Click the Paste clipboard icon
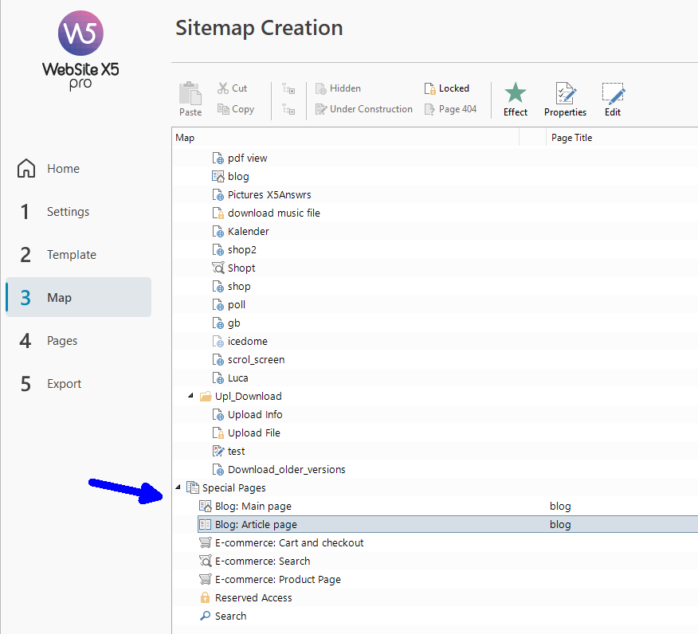This screenshot has width=698, height=634. (x=190, y=94)
